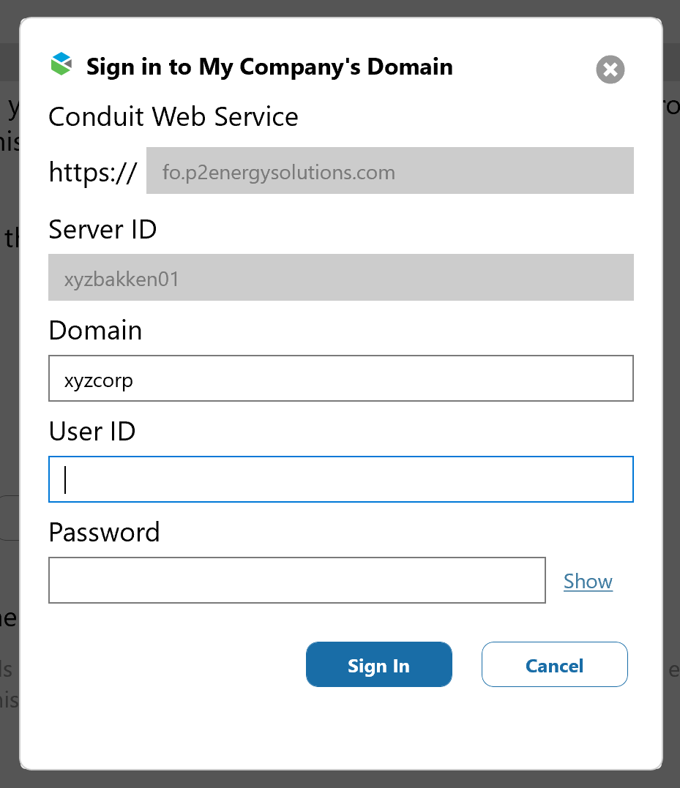Click into the Password input box

[x=296, y=581]
